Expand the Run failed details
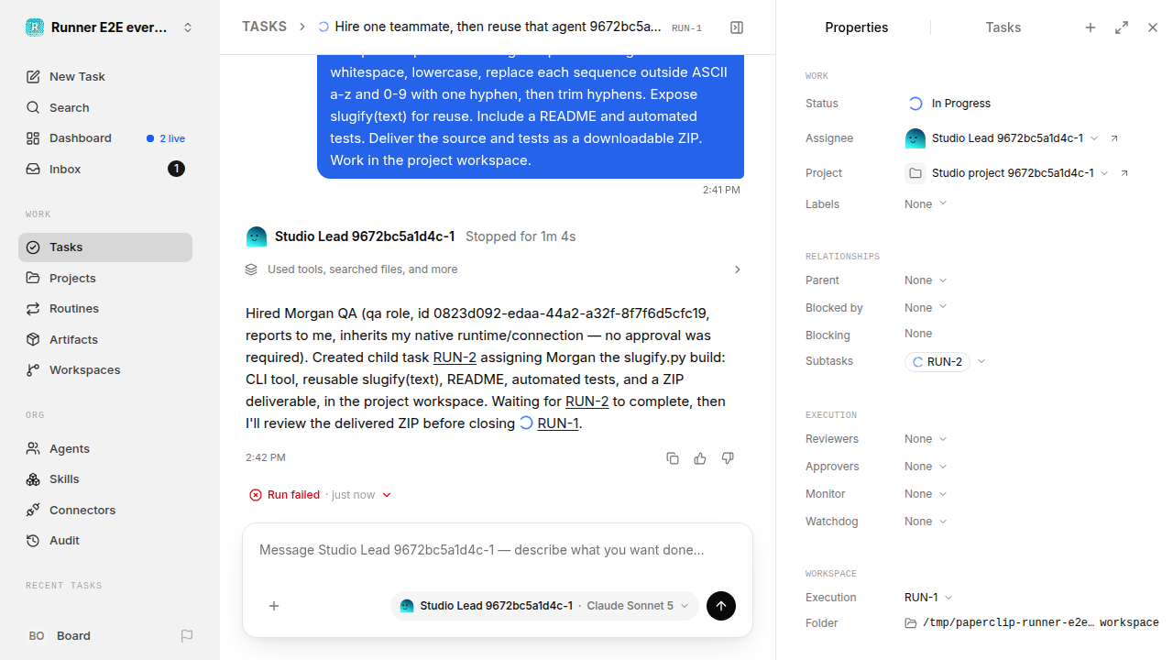The image size is (1173, 660). (x=320, y=495)
